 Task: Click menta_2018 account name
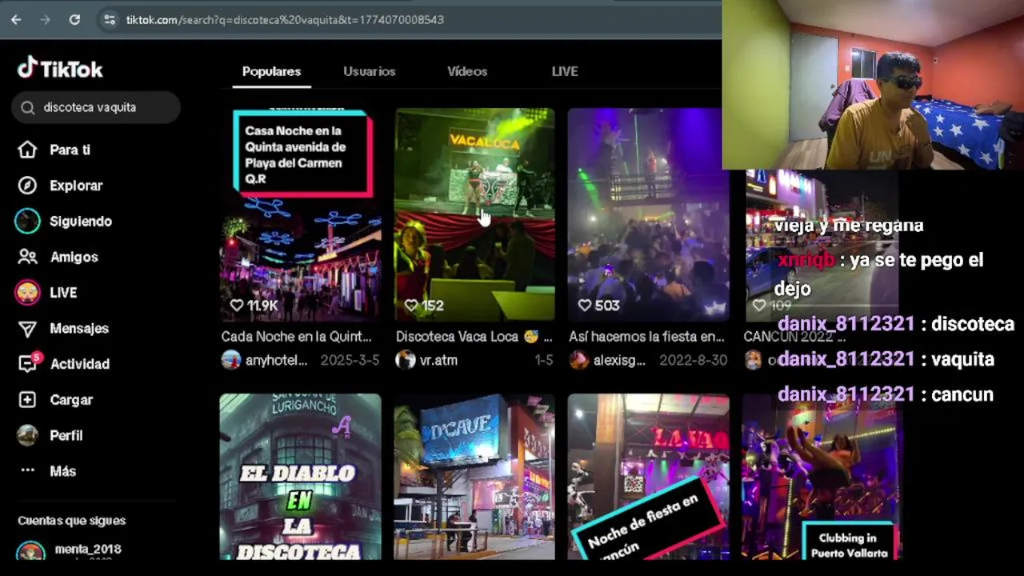(x=88, y=550)
